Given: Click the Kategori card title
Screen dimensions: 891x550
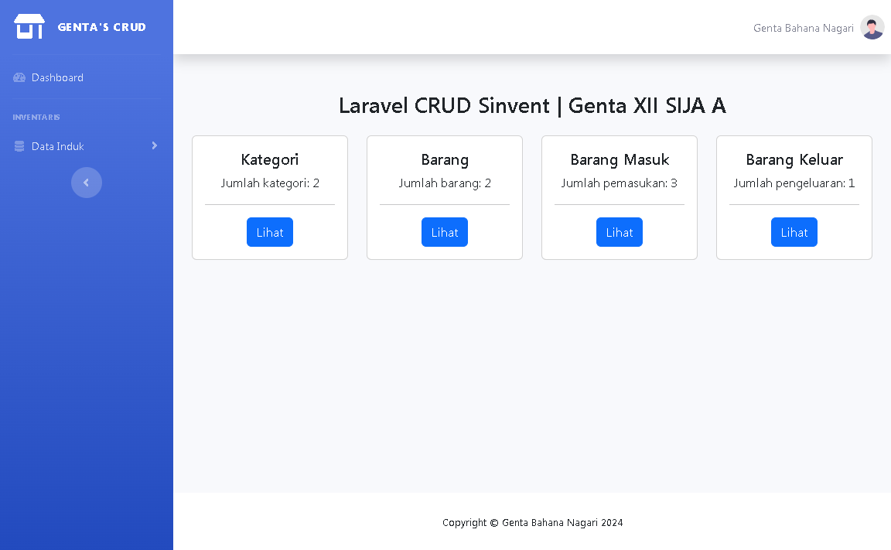Looking at the screenshot, I should click(x=270, y=159).
